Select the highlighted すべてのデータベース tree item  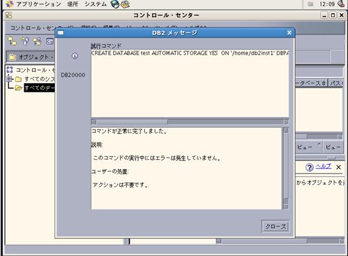tap(39, 88)
